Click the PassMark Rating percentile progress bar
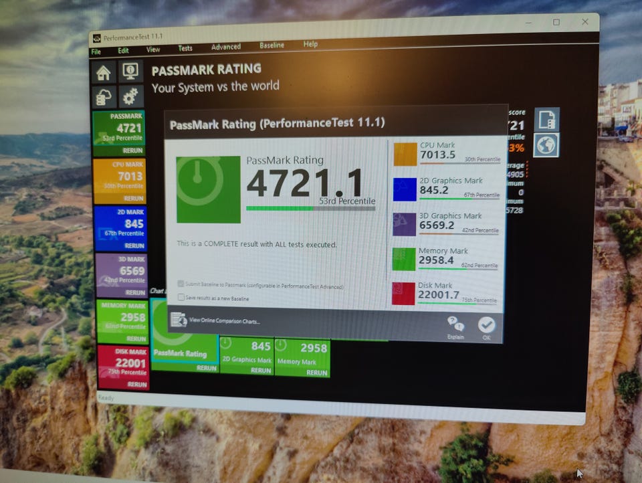 click(310, 209)
